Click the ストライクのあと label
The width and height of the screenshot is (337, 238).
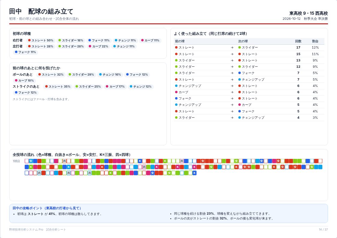click(26, 87)
